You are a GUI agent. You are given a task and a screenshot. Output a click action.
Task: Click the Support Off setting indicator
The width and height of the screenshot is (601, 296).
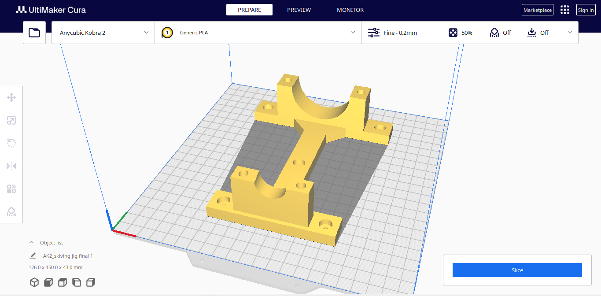click(501, 33)
